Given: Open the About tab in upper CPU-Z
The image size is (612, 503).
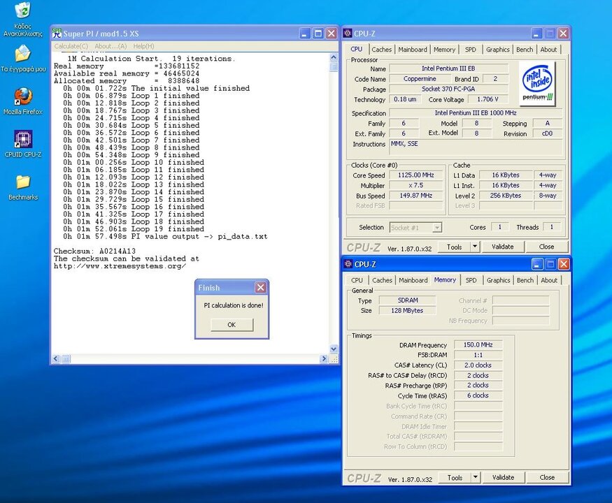Looking at the screenshot, I should click(548, 50).
